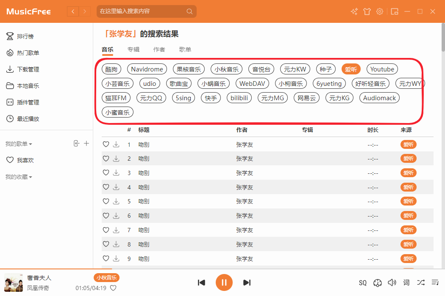Open playback speed icon

378,283
